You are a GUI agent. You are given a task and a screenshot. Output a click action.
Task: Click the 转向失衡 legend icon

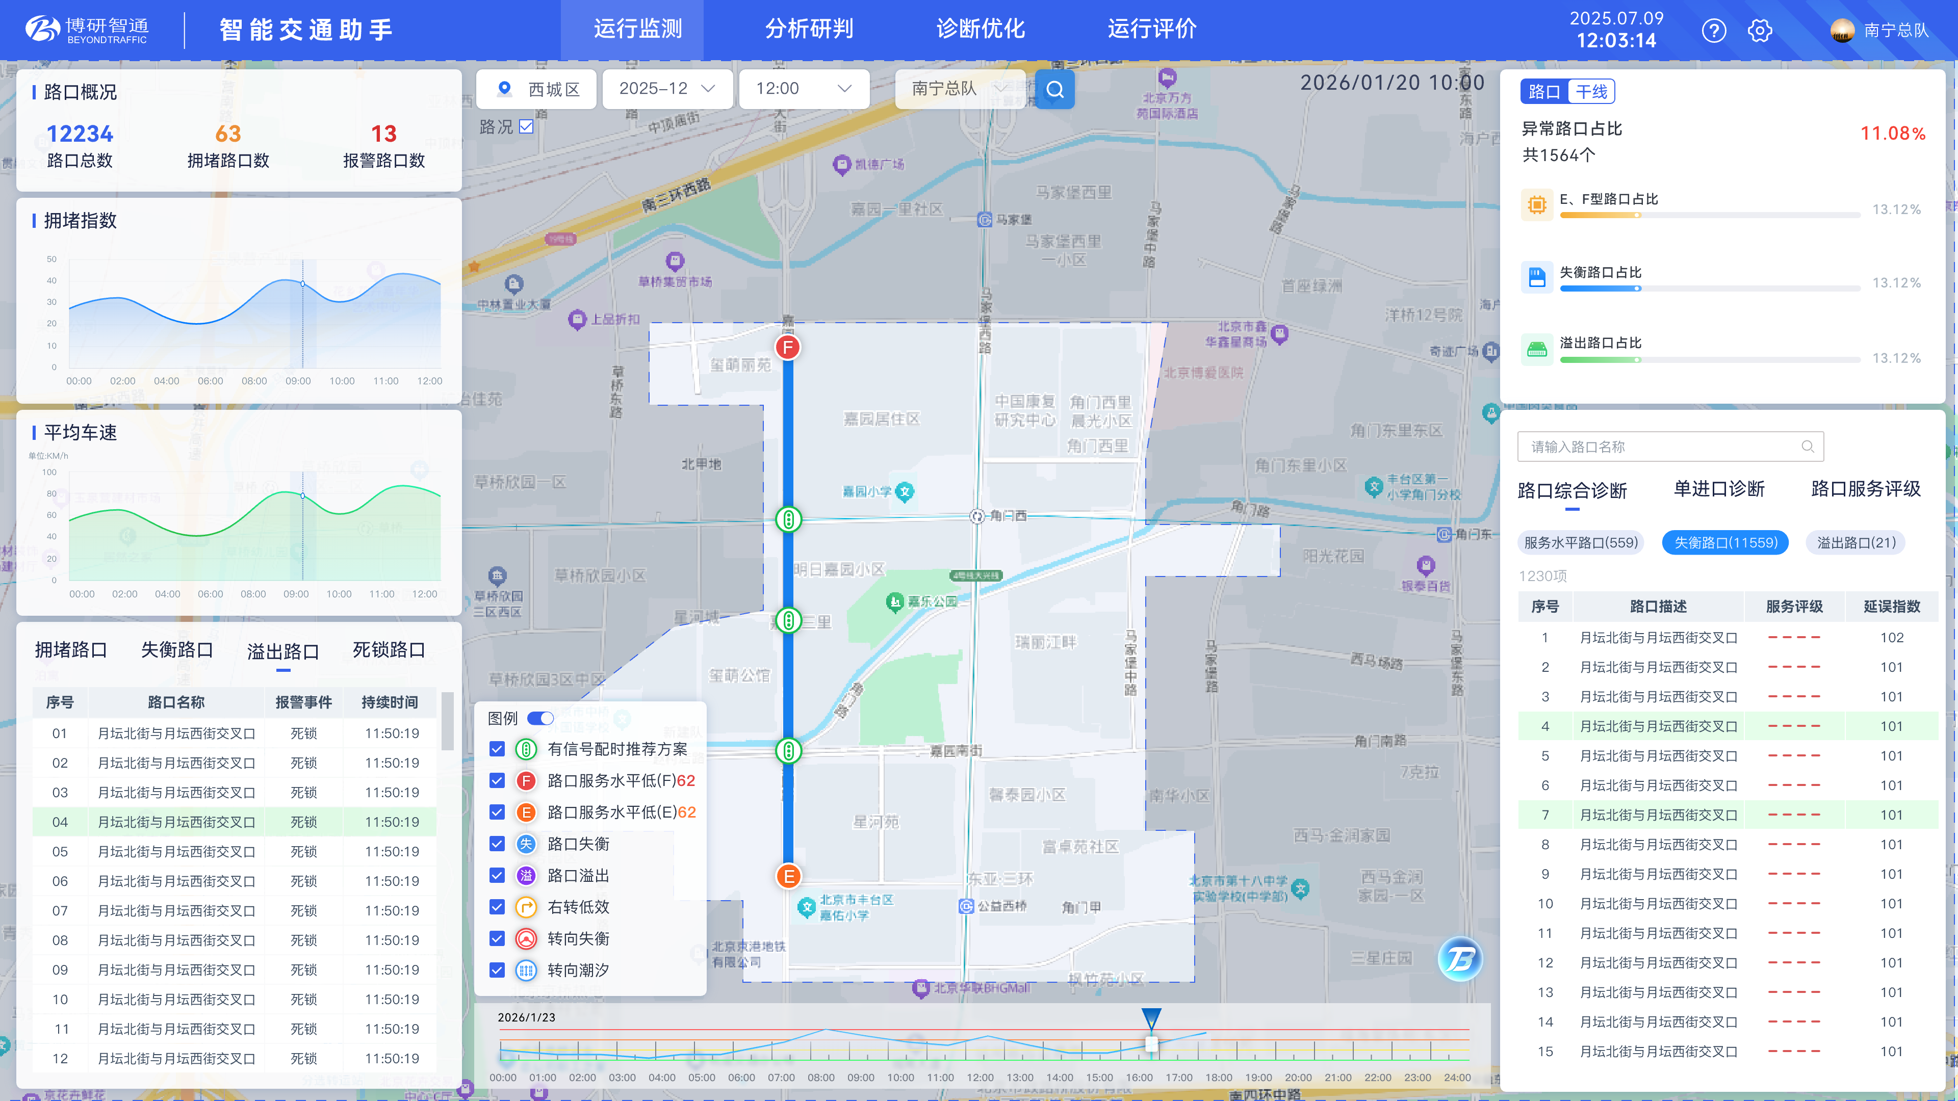point(526,939)
